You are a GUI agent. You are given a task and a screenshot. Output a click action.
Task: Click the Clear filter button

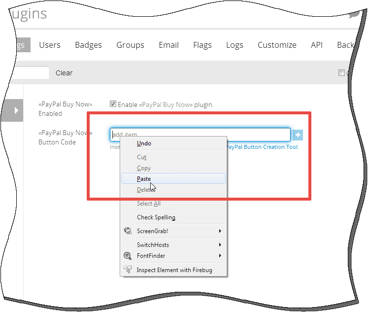point(64,73)
